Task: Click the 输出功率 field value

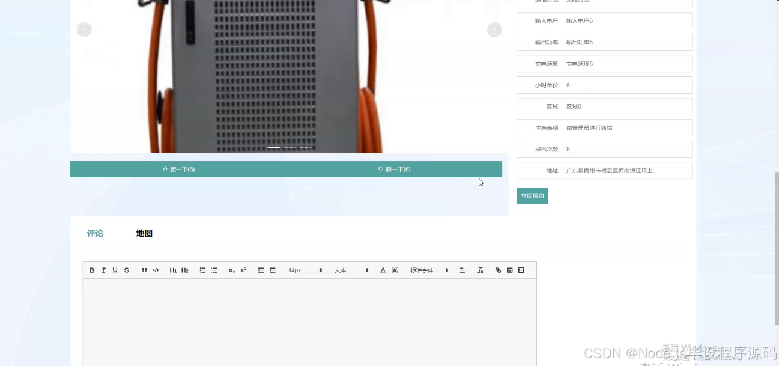Action: [x=580, y=42]
